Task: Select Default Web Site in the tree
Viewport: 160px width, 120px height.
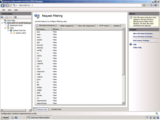Action: [19, 30]
